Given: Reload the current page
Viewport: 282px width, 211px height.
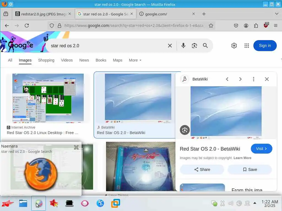Looking at the screenshot, I should [x=27, y=26].
